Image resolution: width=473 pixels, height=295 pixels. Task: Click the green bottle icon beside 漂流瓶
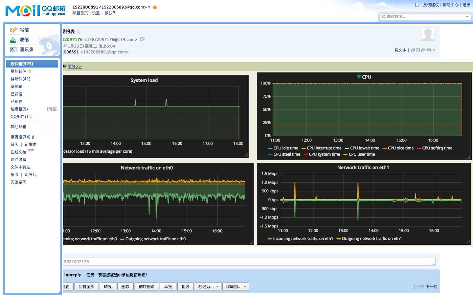(33, 137)
